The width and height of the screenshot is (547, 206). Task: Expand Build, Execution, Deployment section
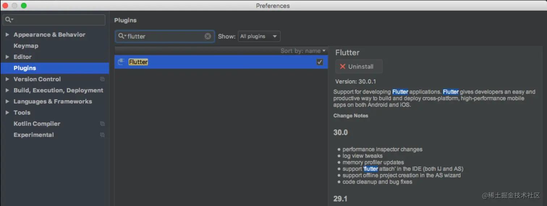[7, 91]
